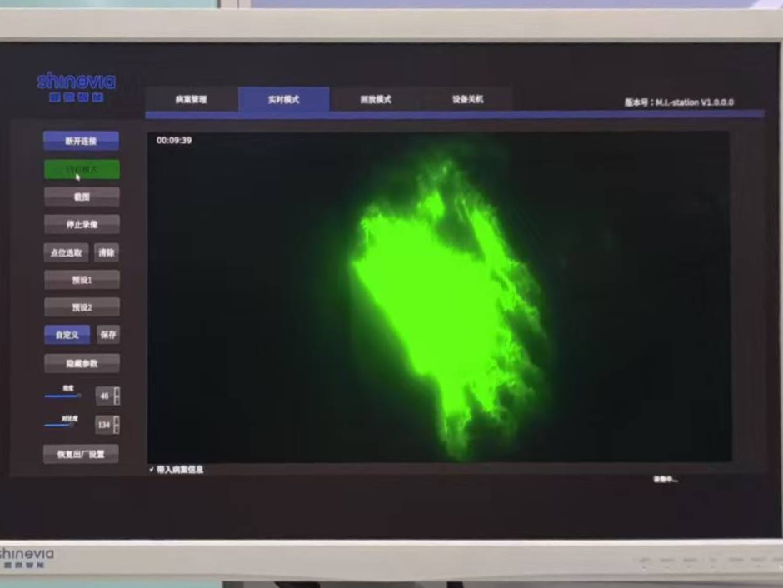Save custom settings with 保存 button
The width and height of the screenshot is (783, 588).
pyautogui.click(x=107, y=335)
